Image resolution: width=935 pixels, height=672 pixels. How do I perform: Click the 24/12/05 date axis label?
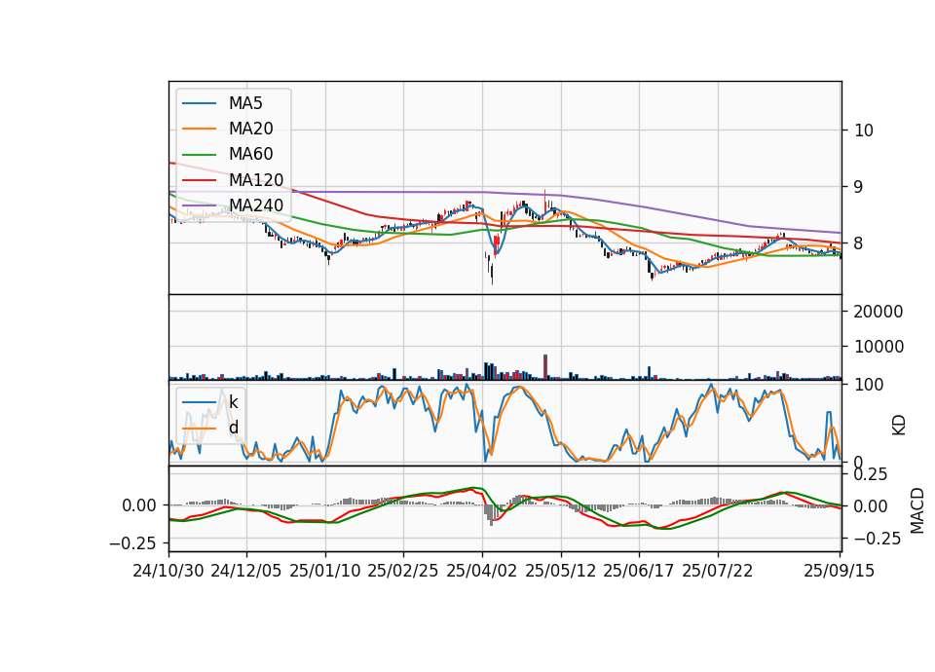point(245,571)
